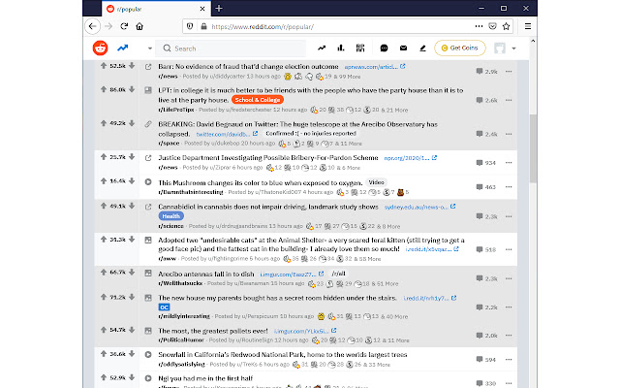This screenshot has height=388, width=620.
Task: Open the npr.org link
Action: tap(410, 158)
